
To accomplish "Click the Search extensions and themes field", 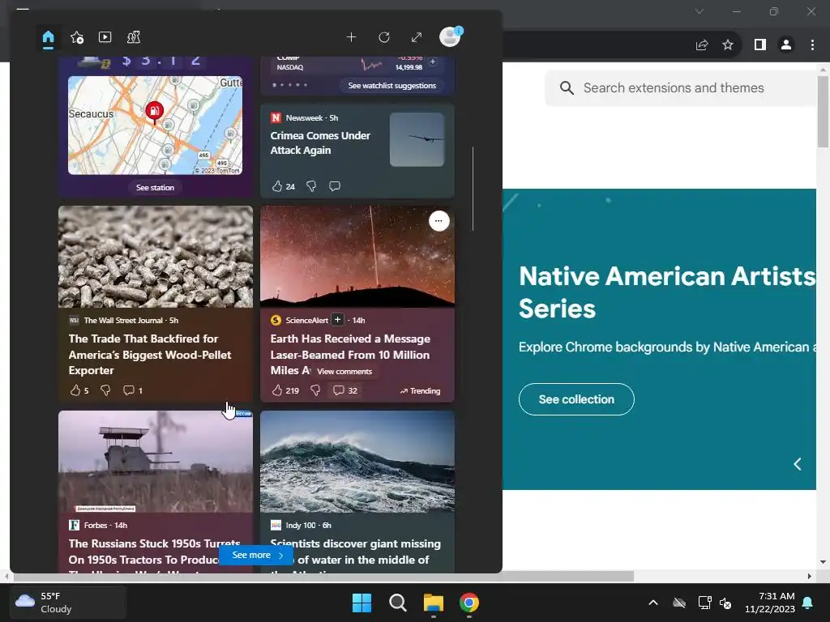I will click(682, 87).
